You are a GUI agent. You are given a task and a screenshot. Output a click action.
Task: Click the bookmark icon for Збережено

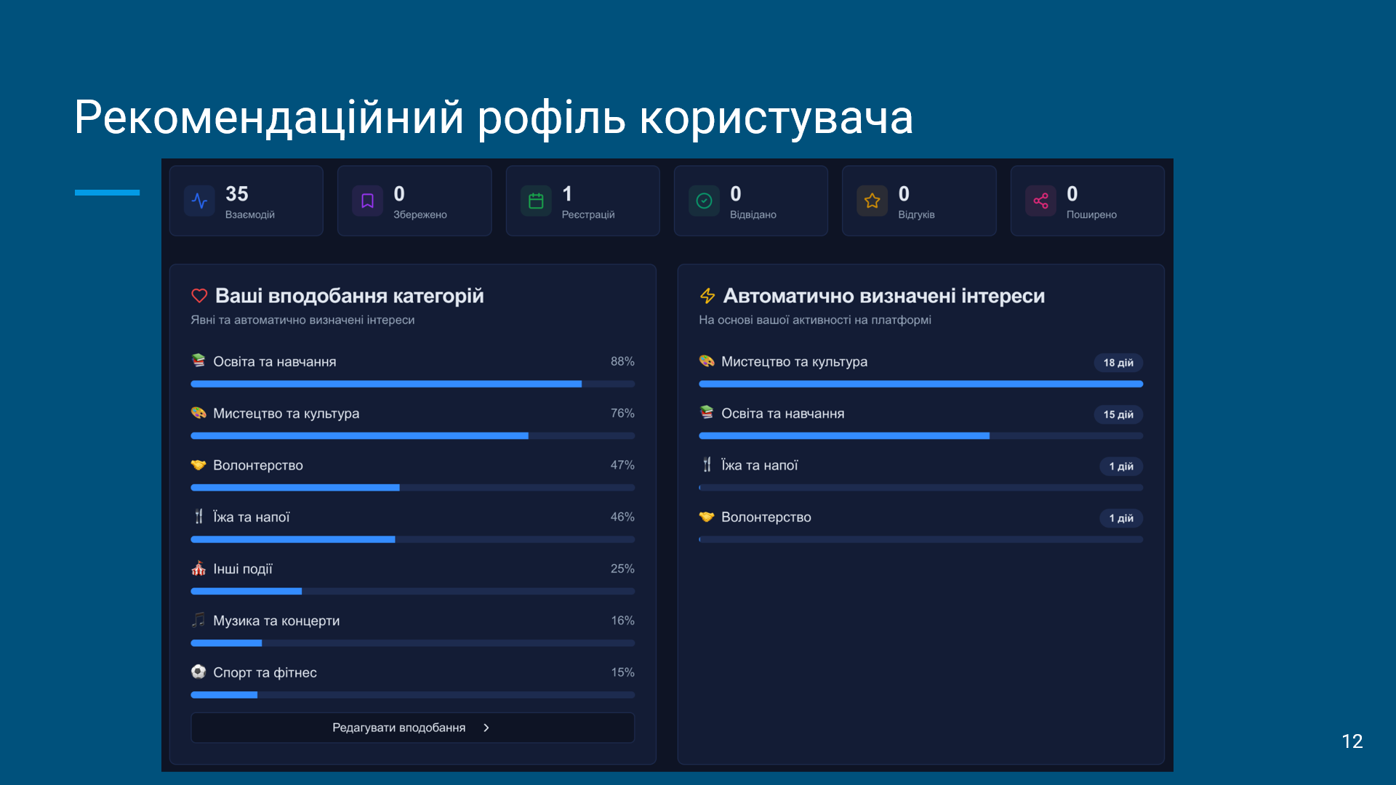367,201
